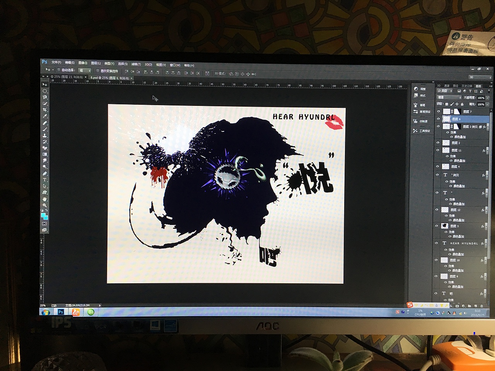The height and width of the screenshot is (371, 495).
Task: Hide layer 图层 7
Action: coord(439,111)
